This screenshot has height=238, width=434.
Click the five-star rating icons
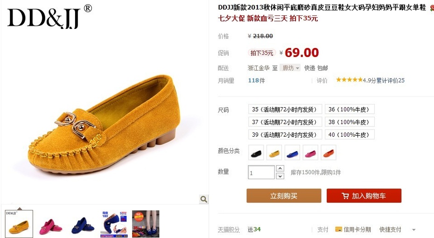point(349,80)
